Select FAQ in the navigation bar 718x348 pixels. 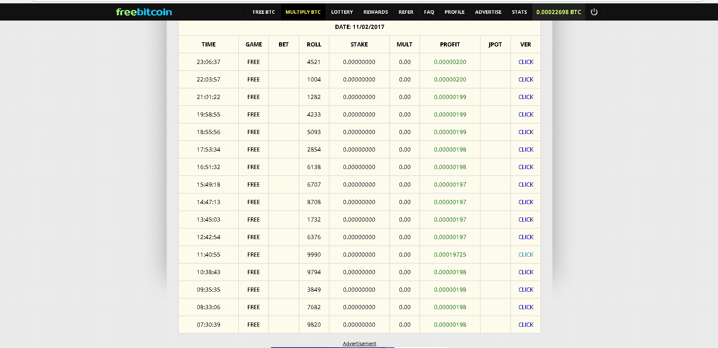[429, 12]
